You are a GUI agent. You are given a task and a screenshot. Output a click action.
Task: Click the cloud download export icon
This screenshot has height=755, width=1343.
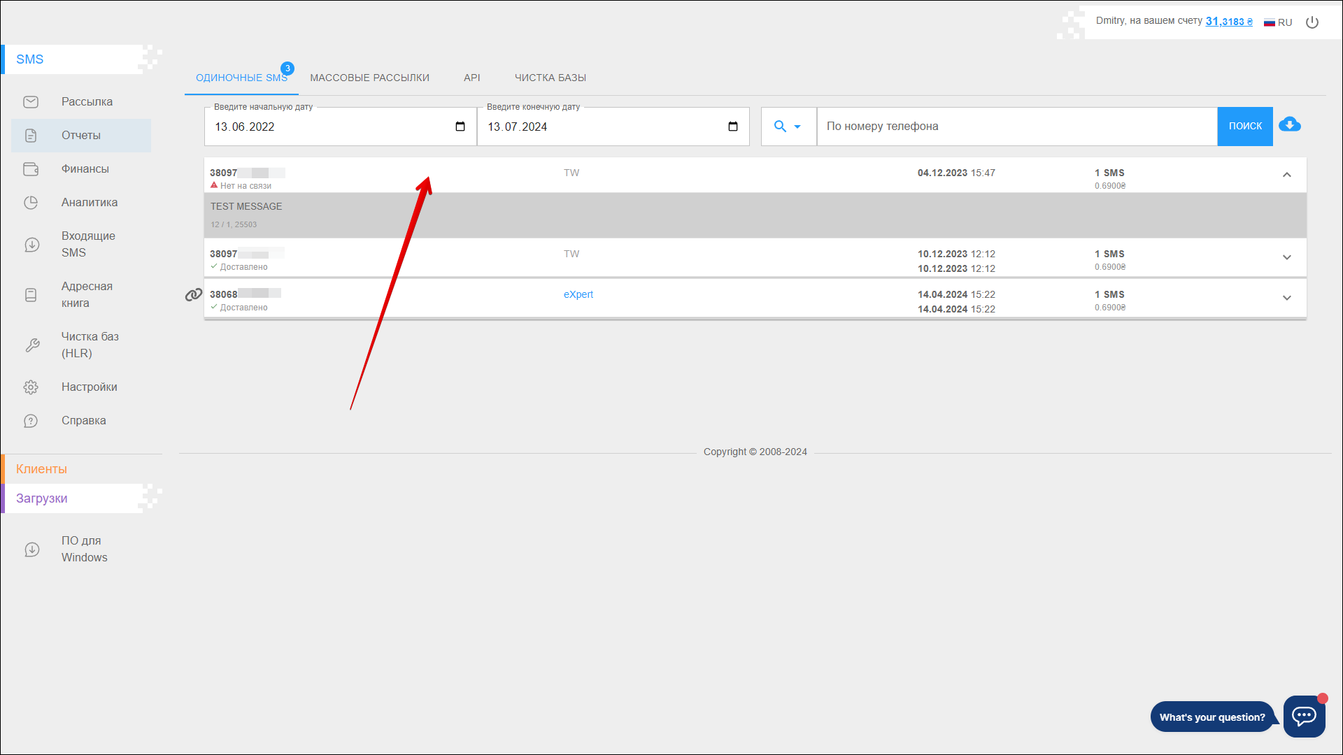(1289, 125)
